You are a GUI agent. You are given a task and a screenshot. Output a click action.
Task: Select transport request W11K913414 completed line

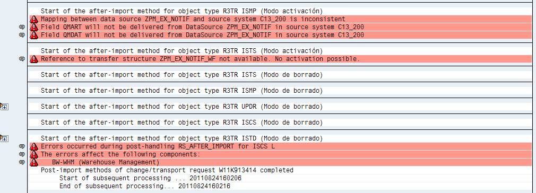(167, 170)
